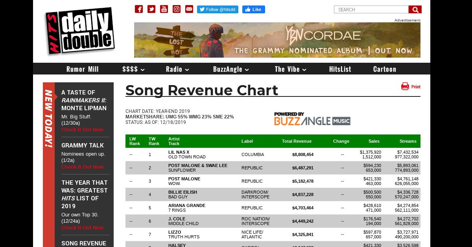The width and height of the screenshot is (472, 247).
Task: Select ARIANA GRANDE artist name
Action: [x=187, y=205]
